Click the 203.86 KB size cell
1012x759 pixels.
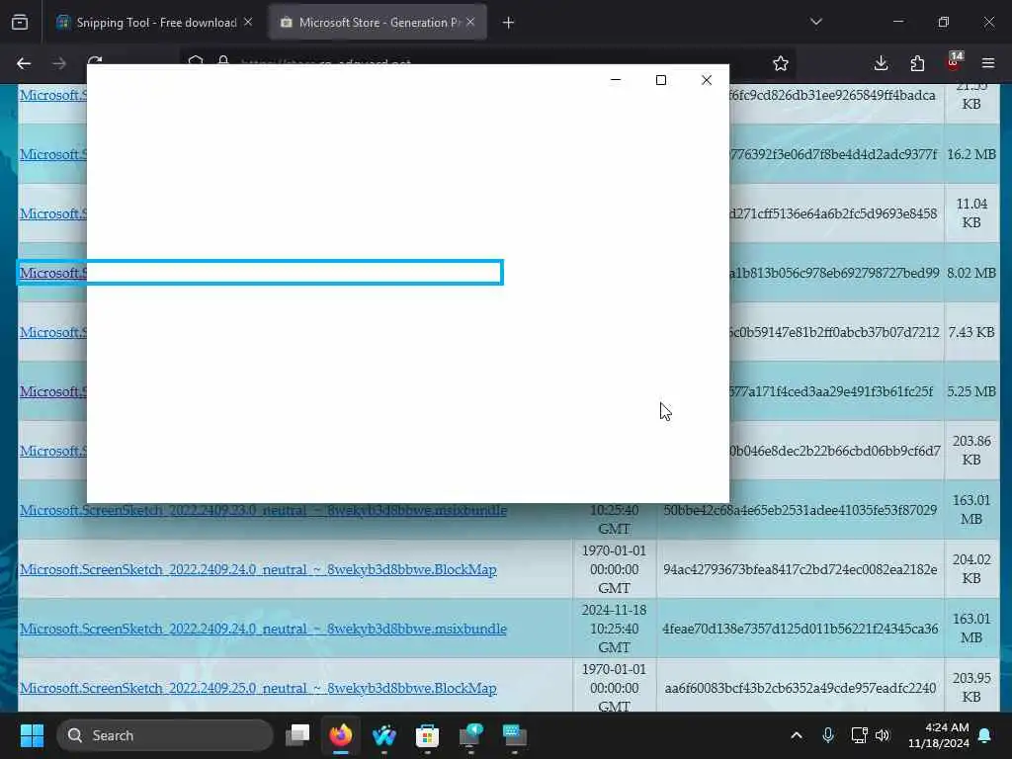pos(971,451)
